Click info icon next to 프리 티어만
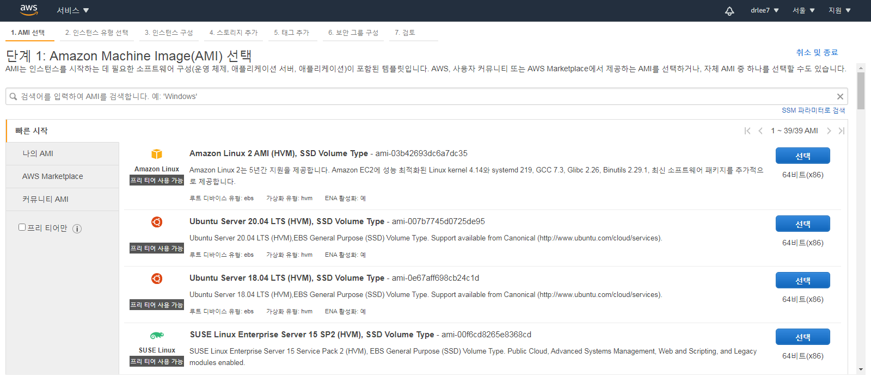The width and height of the screenshot is (871, 377). (x=77, y=228)
